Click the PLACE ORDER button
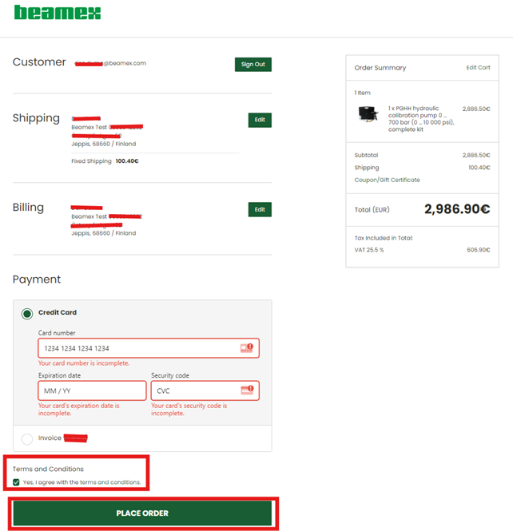The image size is (513, 531). pos(142,513)
